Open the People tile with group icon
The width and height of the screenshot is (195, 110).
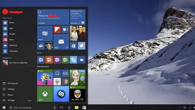point(41,46)
